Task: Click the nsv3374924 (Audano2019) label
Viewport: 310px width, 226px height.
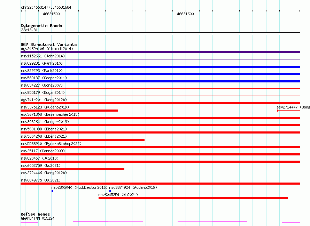Action: [133, 187]
